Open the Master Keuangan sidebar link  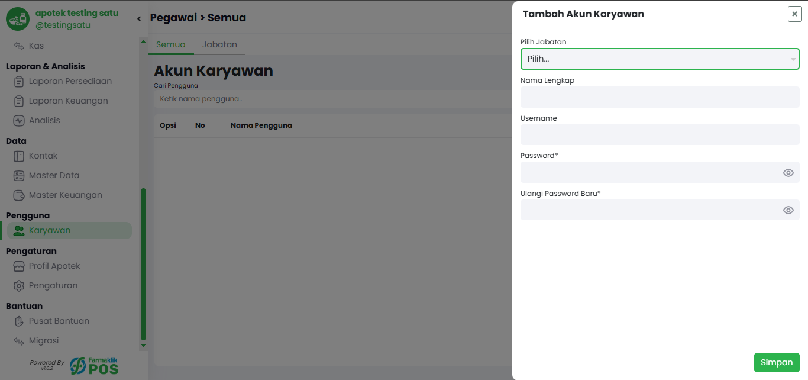66,195
